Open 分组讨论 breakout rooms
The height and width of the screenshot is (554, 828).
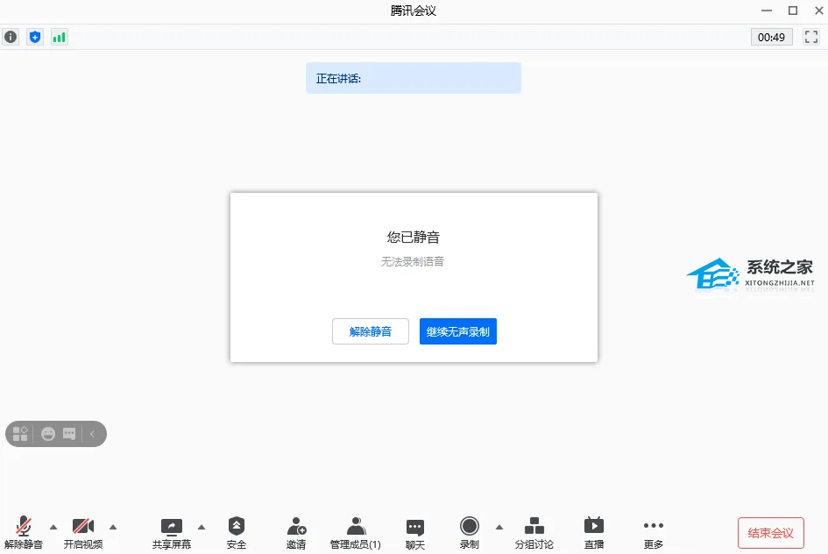click(x=534, y=533)
